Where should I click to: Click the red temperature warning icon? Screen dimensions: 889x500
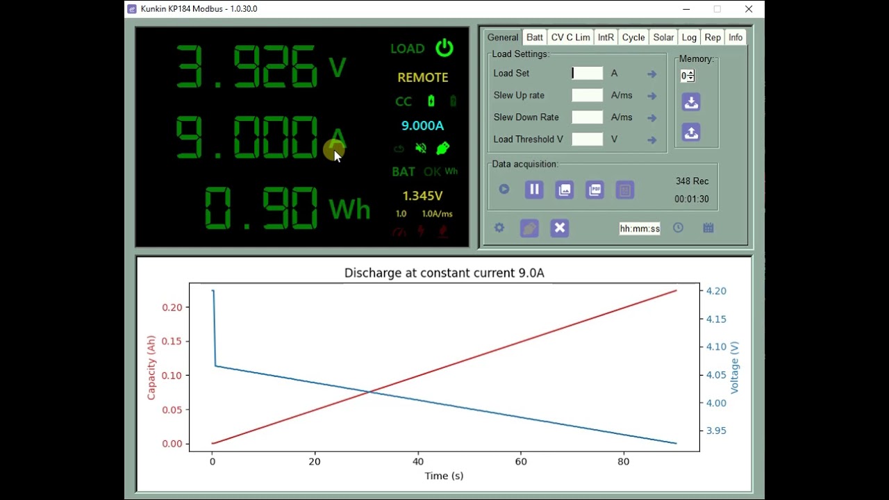click(442, 232)
